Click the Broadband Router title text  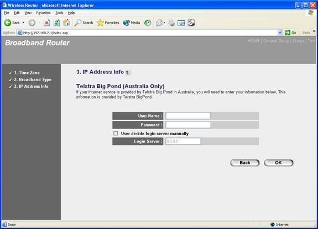pos(37,42)
